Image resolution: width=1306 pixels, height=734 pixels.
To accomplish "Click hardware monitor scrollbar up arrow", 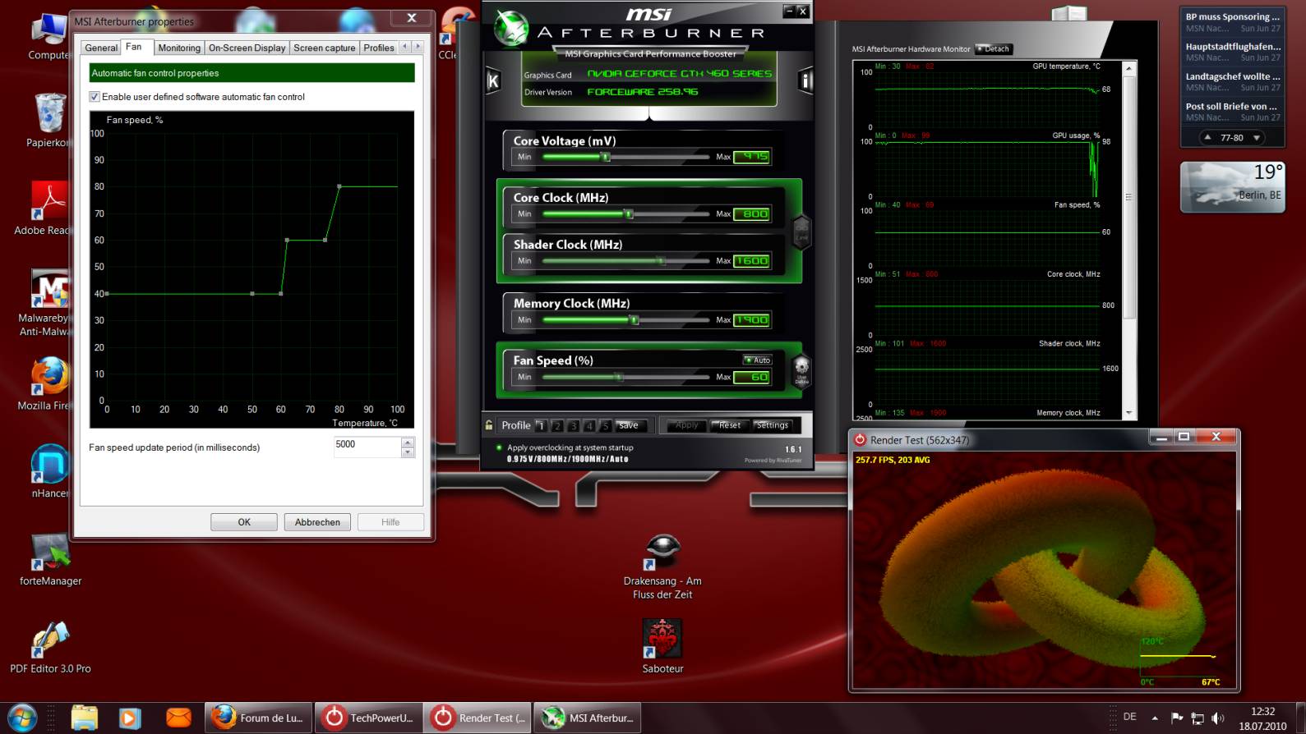I will click(1128, 68).
